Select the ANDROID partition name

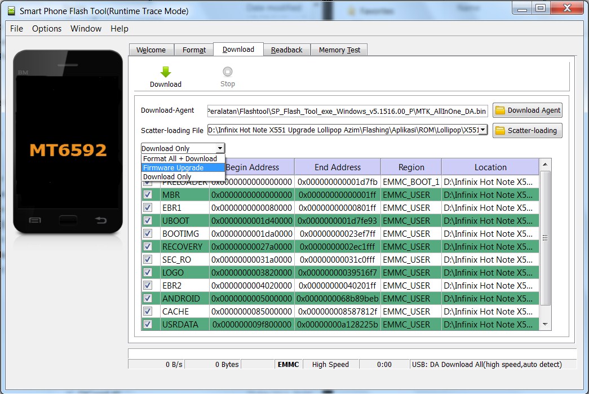[181, 299]
